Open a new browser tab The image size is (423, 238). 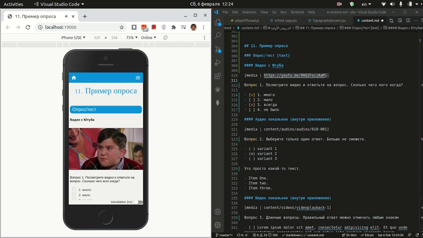pyautogui.click(x=85, y=16)
